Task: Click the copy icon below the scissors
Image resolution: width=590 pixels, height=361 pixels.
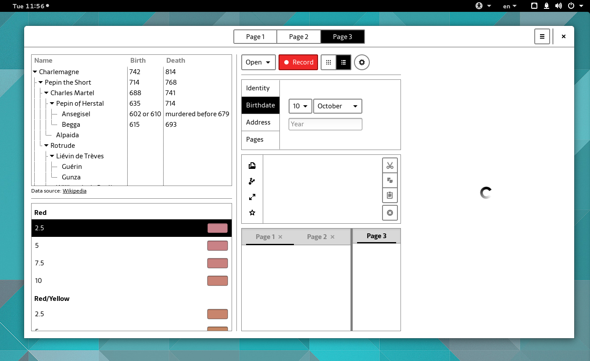Action: [390, 180]
